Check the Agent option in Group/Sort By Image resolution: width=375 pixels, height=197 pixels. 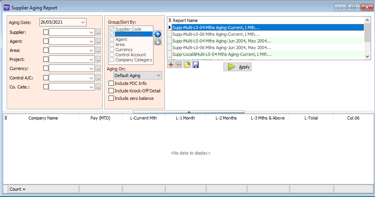pyautogui.click(x=112, y=39)
